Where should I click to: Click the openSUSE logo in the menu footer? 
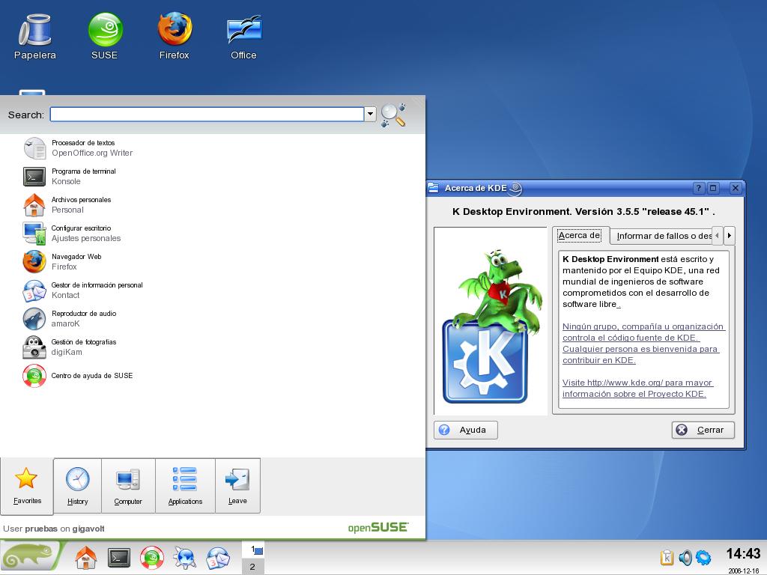(378, 528)
